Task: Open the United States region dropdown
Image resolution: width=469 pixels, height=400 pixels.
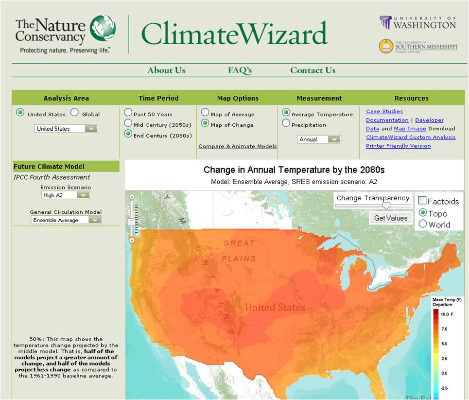Action: coord(66,129)
